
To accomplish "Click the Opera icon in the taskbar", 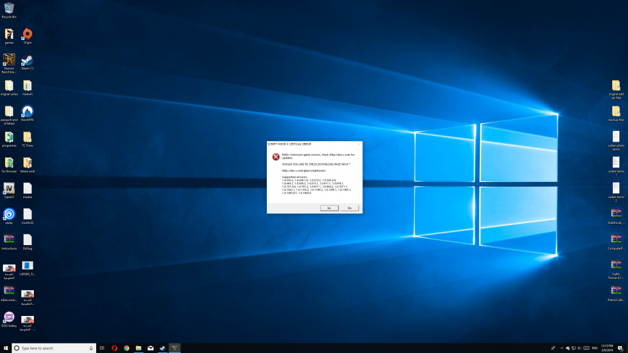I will 115,348.
